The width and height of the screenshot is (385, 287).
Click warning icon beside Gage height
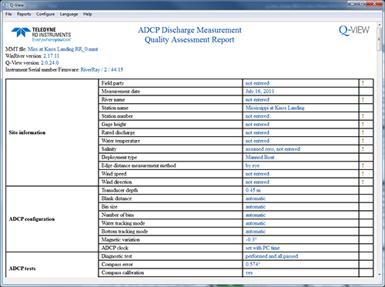pos(363,124)
